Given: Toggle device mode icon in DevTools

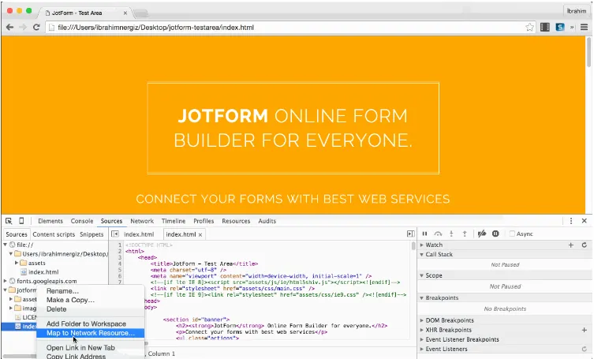Looking at the screenshot, I should (x=21, y=221).
